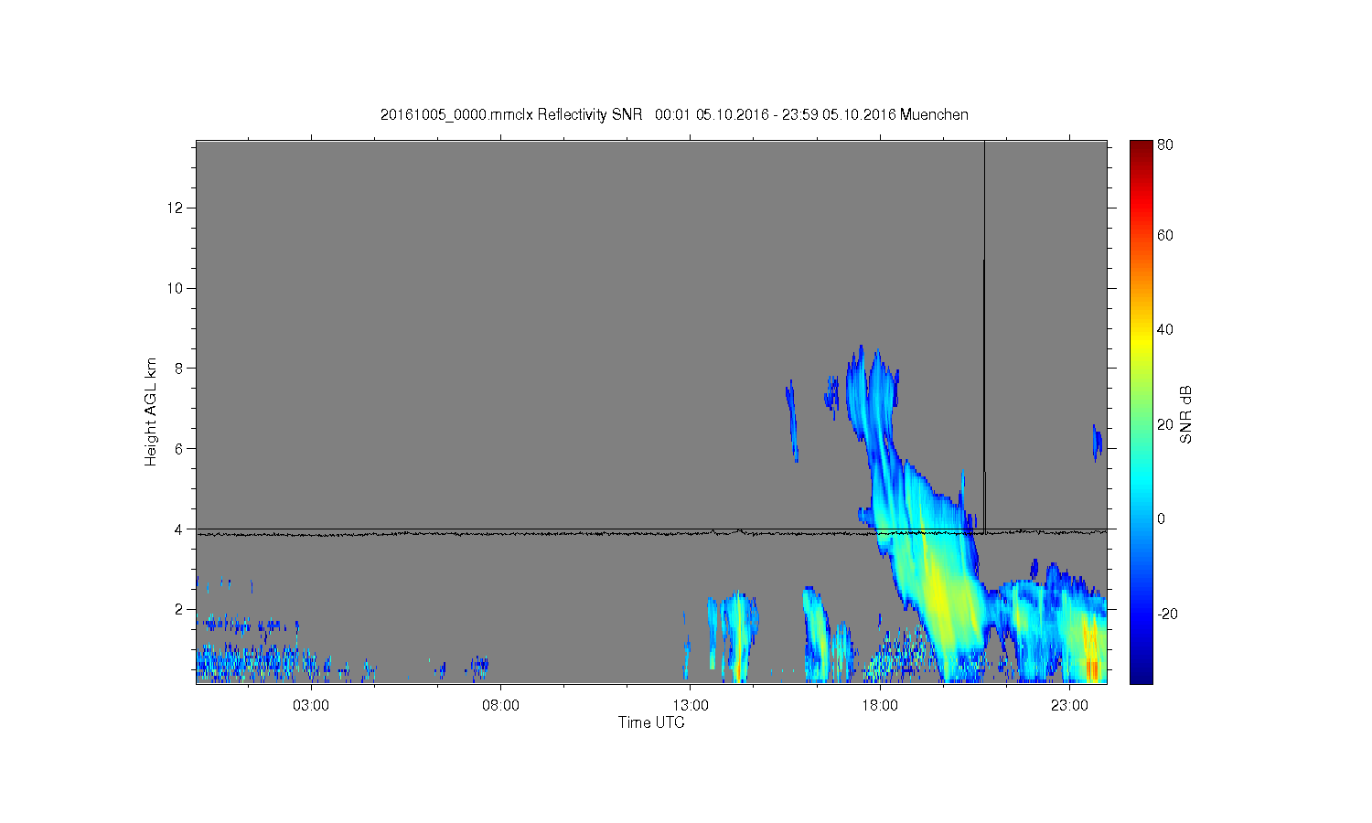
Task: Click the height tick label 12
Action: pos(177,208)
